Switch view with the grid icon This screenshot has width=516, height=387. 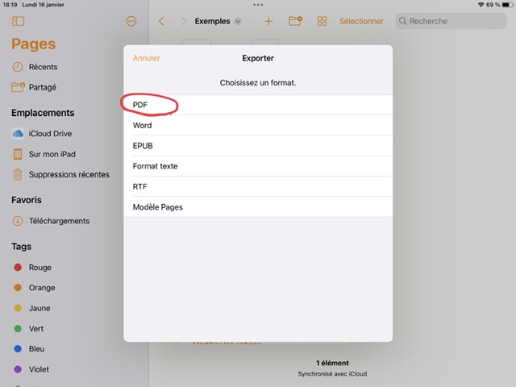[x=322, y=22]
